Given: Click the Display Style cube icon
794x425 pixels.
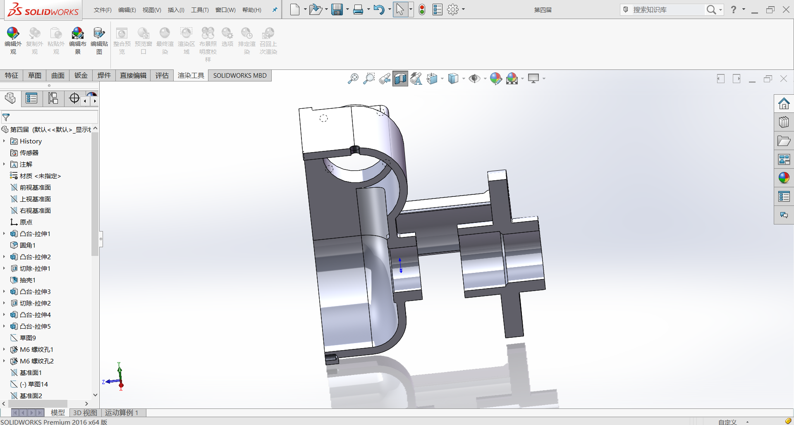Looking at the screenshot, I should [453, 79].
